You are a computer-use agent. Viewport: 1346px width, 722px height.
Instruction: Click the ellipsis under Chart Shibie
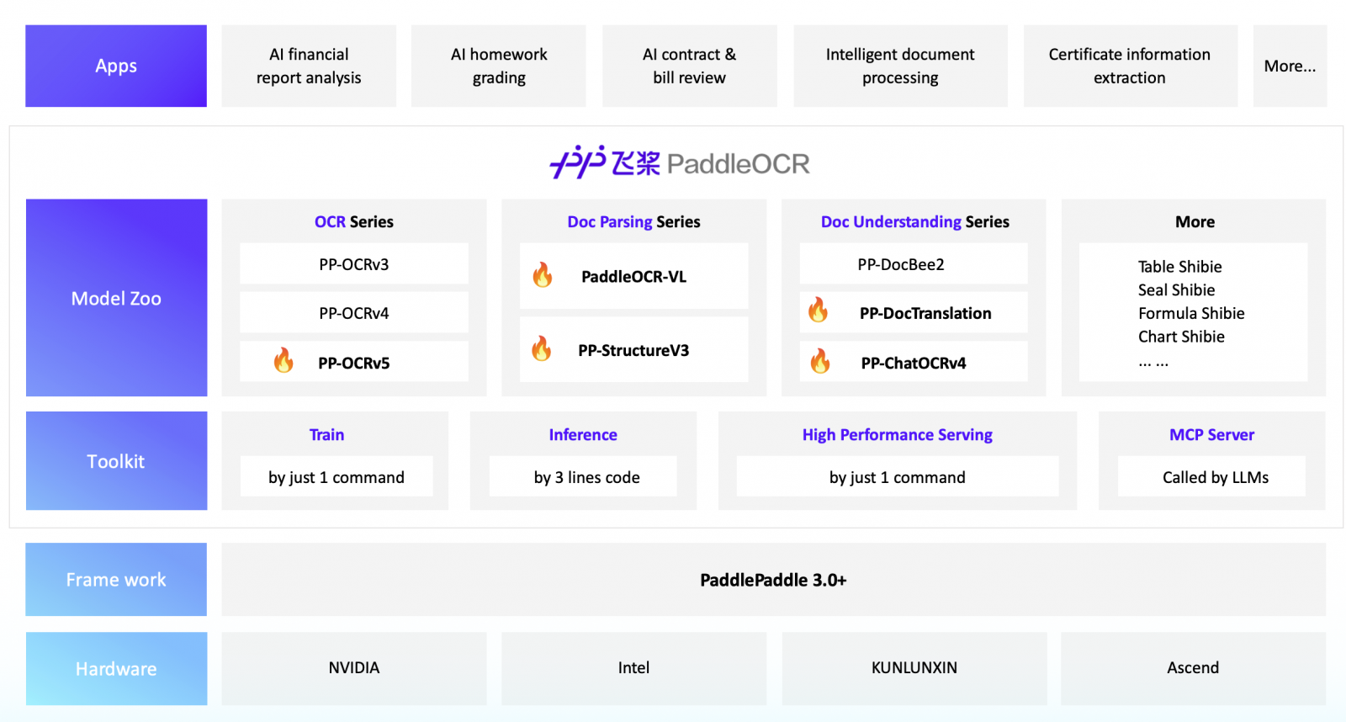(1153, 364)
